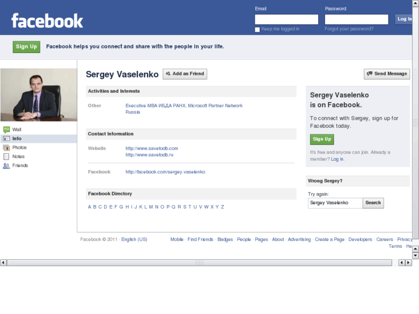Open the About footer link
419x314 pixels.
(x=278, y=240)
